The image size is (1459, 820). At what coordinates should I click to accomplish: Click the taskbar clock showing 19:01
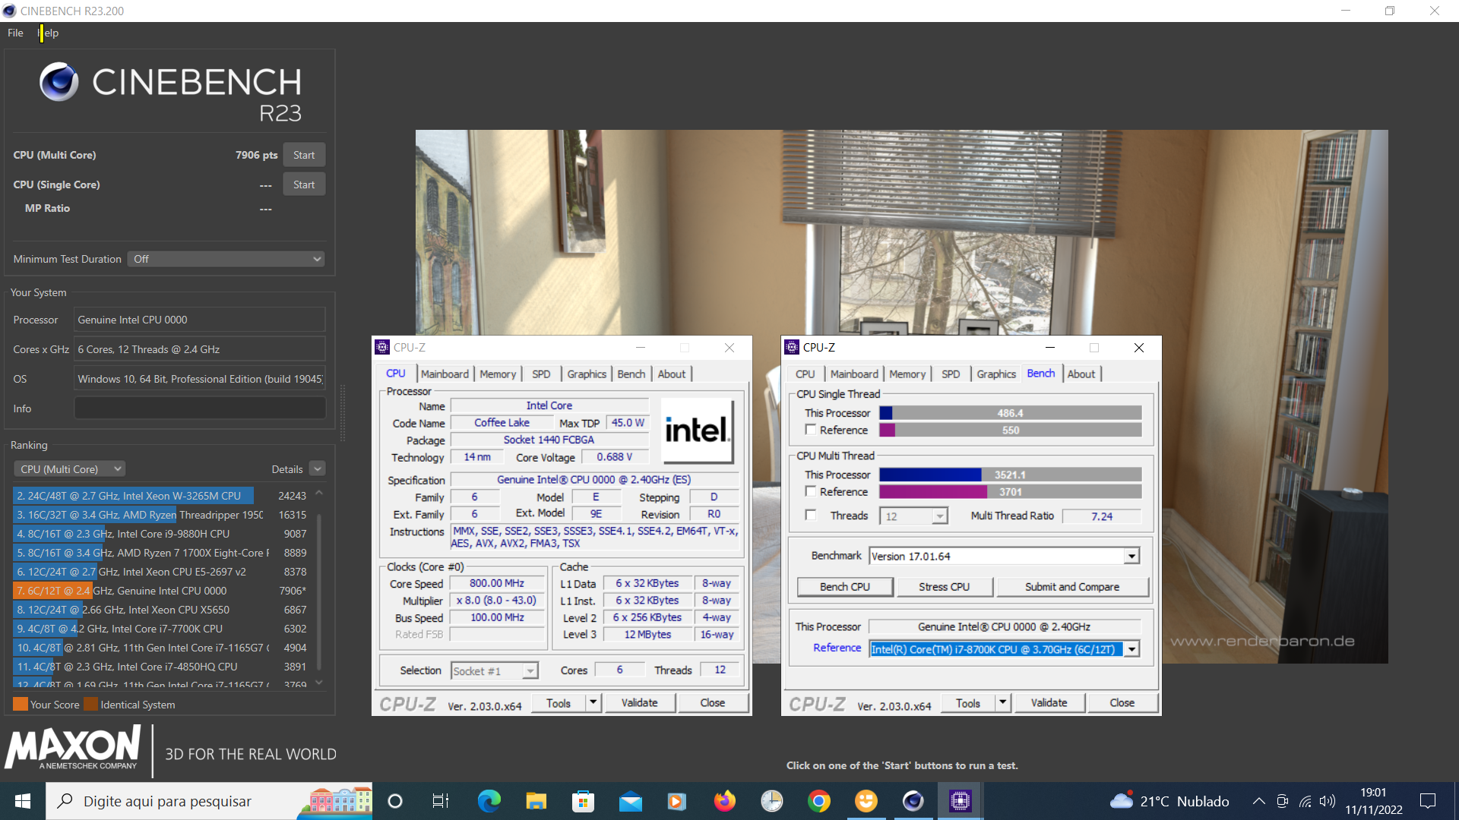pos(1373,801)
